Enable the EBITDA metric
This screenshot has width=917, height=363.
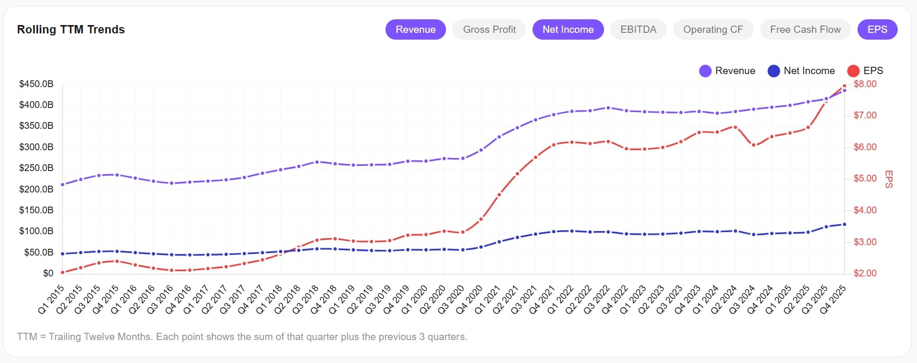tap(638, 29)
